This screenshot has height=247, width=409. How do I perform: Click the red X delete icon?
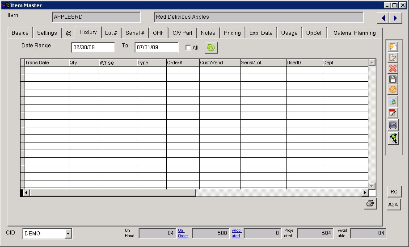coord(393,68)
